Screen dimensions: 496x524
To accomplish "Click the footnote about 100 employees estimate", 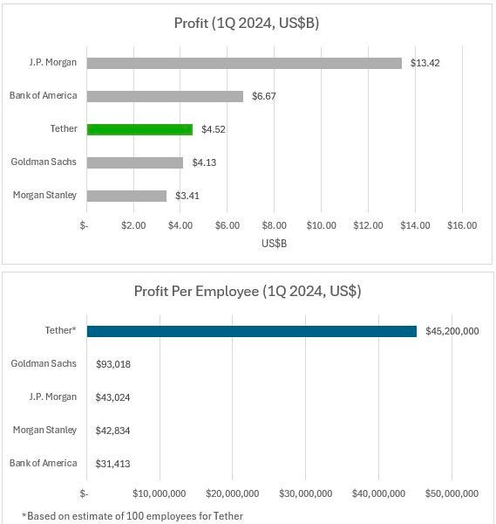I will click(132, 516).
